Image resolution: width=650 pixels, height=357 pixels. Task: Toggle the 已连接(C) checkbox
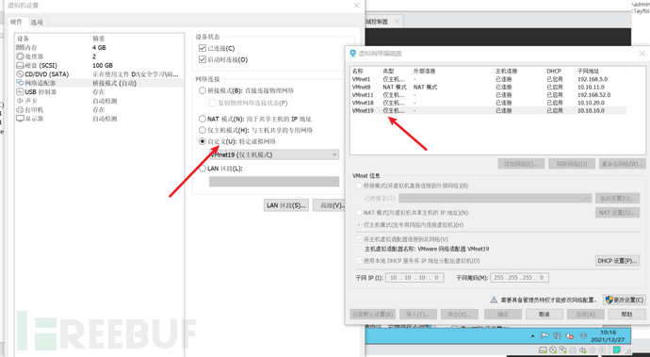203,48
